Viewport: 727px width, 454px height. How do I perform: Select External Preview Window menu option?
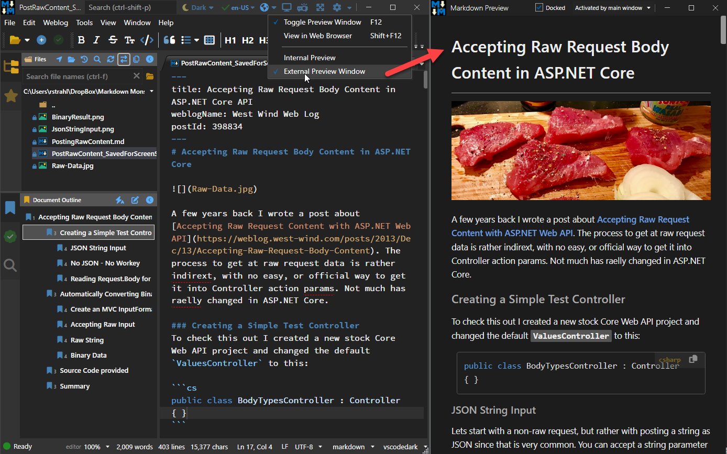[x=324, y=72]
